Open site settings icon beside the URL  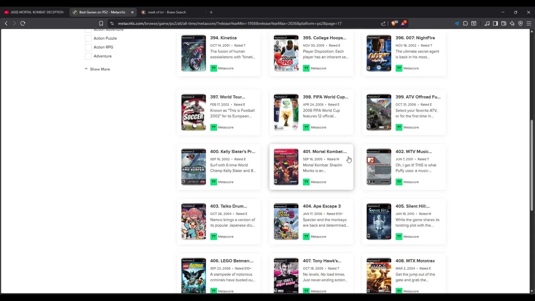(112, 23)
